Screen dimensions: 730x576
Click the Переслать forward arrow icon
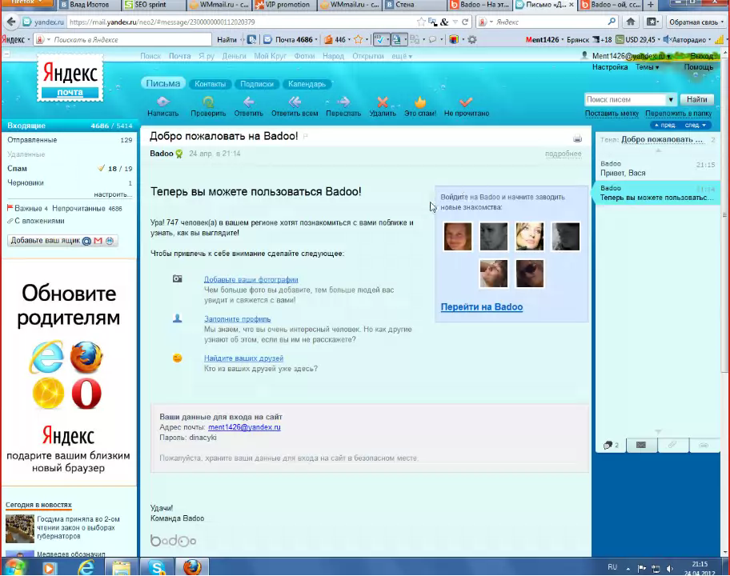pyautogui.click(x=343, y=102)
